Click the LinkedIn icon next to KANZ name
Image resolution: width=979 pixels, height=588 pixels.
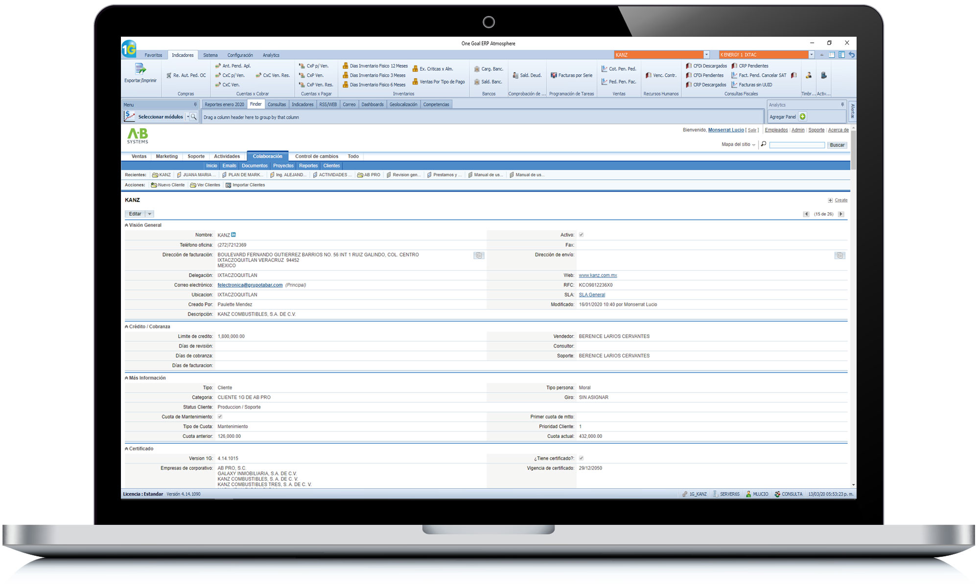(233, 235)
